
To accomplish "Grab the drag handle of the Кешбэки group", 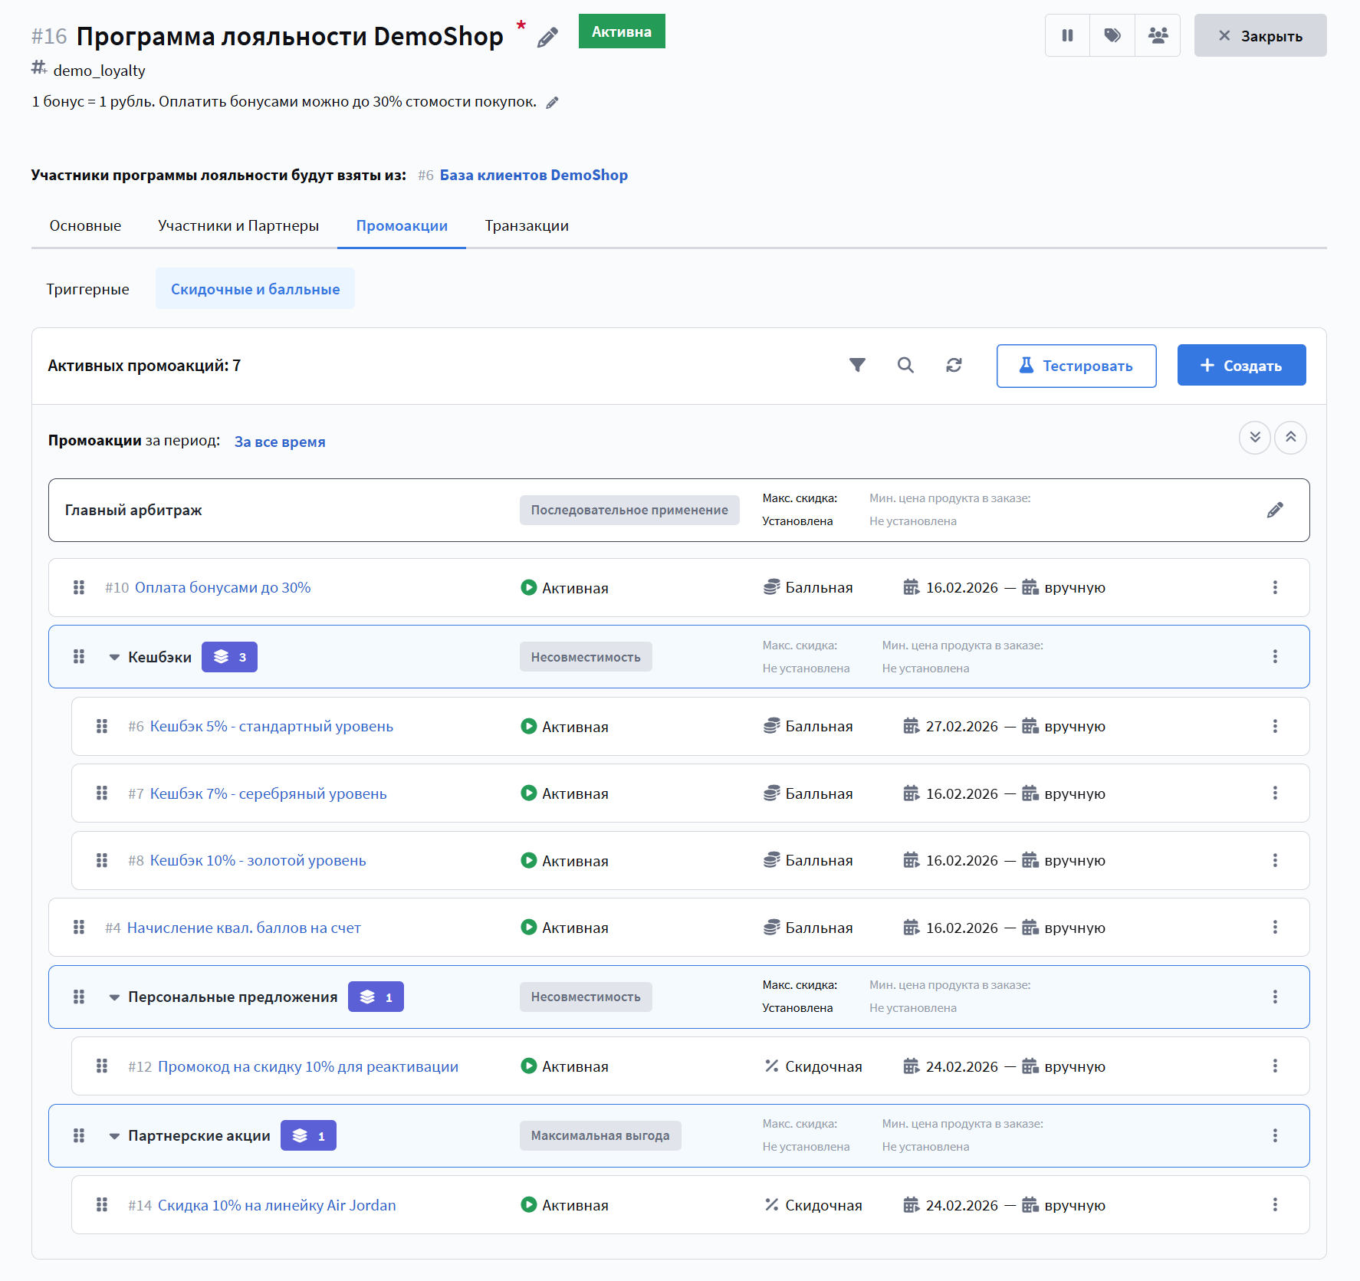I will [x=78, y=656].
